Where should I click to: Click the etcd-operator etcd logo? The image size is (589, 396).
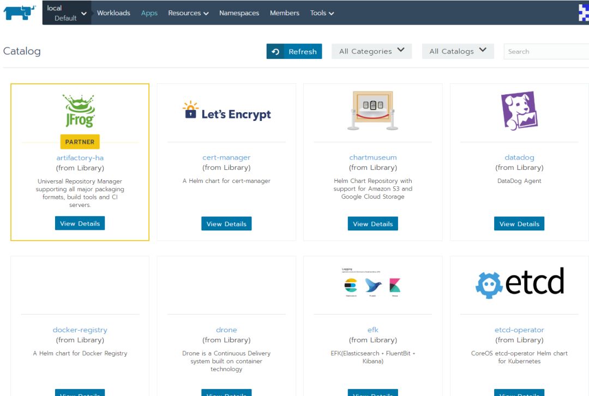pyautogui.click(x=520, y=283)
